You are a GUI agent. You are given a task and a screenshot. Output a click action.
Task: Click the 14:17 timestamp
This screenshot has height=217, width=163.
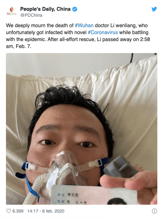pos(33,211)
